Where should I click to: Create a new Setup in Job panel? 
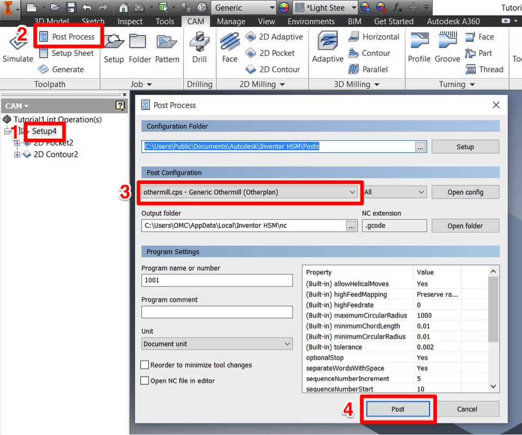point(114,48)
